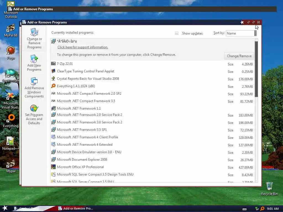Click the background Add or Remove Programs title bar
Viewport: 283px width, 212px height.
142,9
